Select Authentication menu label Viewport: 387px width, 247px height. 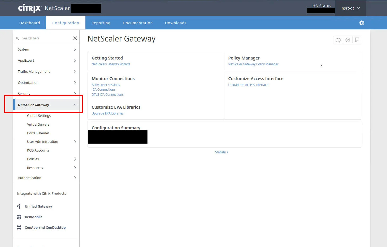[x=29, y=178]
